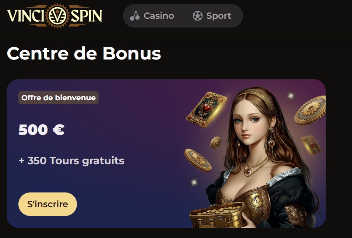352x238 pixels.
Task: Open the Casino tab
Action: coord(152,16)
